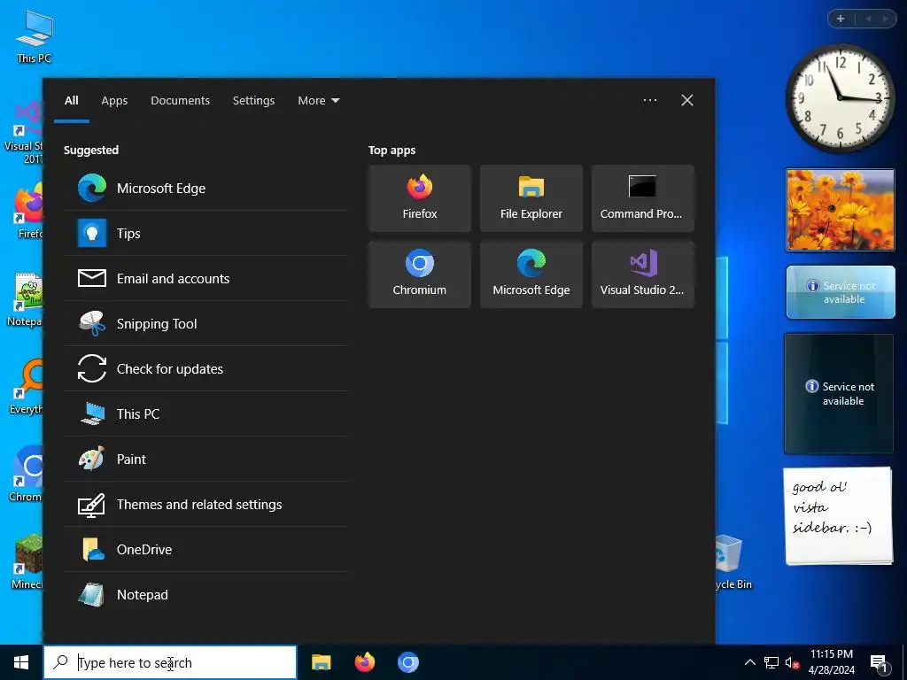Open the Tips app suggestion

205,234
